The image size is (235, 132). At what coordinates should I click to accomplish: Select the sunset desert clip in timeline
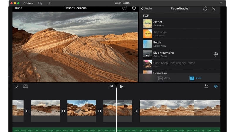[x=46, y=111]
